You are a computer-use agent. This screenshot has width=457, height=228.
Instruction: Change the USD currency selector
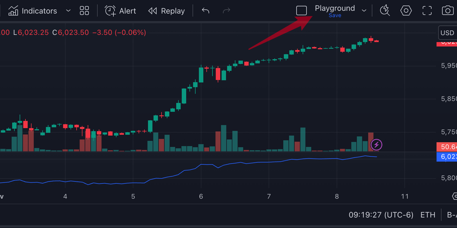[448, 33]
